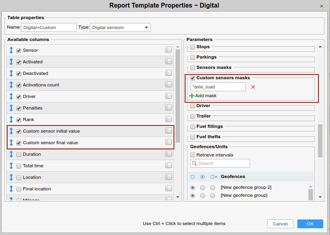Viewport: 330px width, 235px height.
Task: Remove the *axle_load mask with red X
Action: (x=253, y=87)
